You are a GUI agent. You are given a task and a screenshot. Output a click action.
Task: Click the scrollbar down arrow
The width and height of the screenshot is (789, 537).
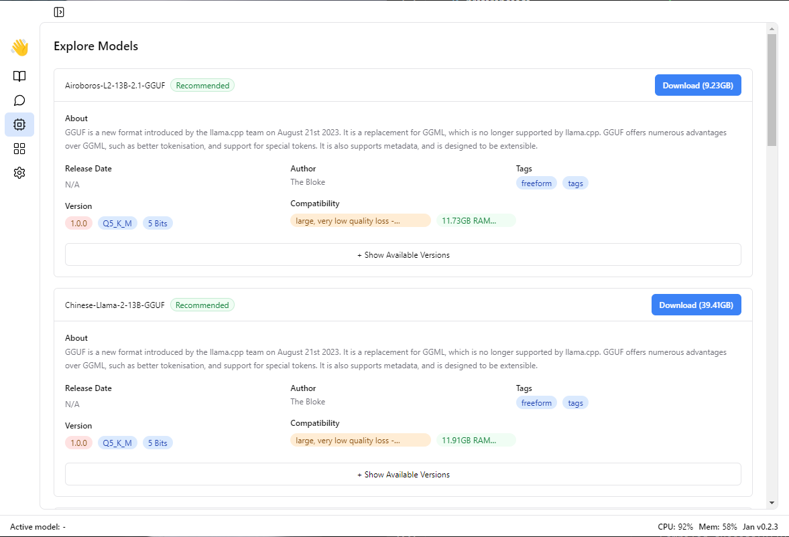tap(772, 503)
